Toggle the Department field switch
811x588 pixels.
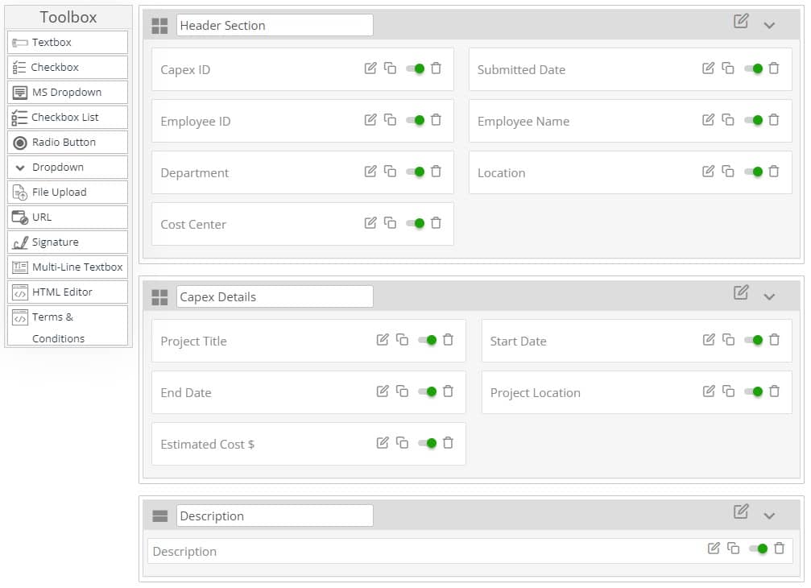[416, 172]
